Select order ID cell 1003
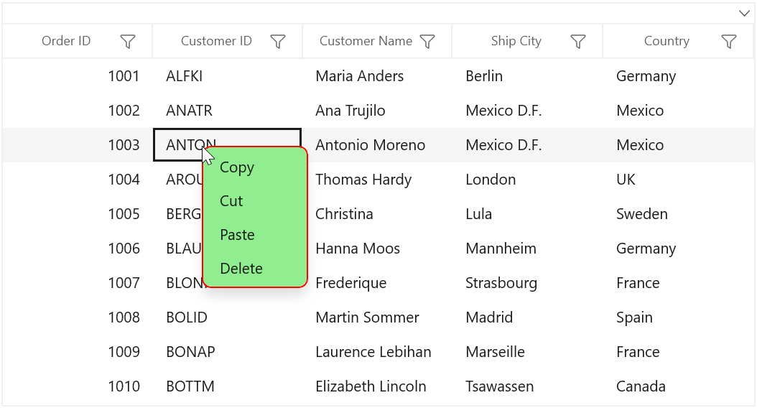This screenshot has height=408, width=757. point(78,145)
